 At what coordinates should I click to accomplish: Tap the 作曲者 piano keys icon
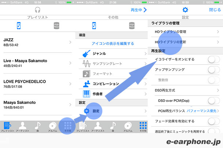pos(87,94)
